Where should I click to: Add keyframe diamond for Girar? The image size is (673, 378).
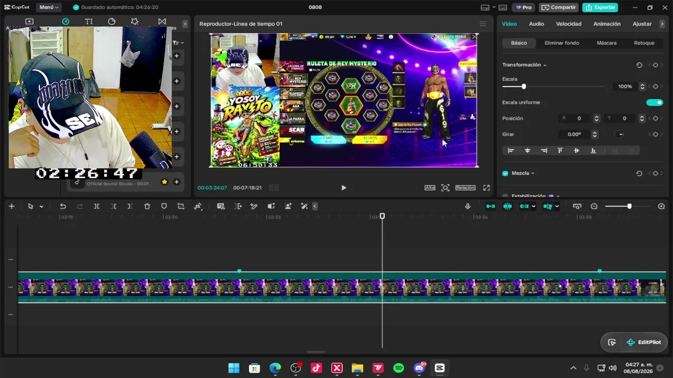click(655, 134)
